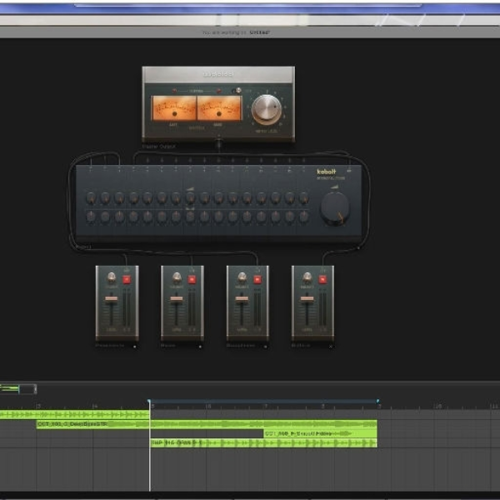Click the level fader on the second audio track device
This screenshot has width=500, height=500.
(x=177, y=299)
